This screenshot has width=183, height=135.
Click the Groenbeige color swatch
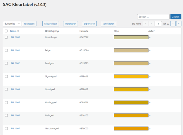click(x=131, y=37)
